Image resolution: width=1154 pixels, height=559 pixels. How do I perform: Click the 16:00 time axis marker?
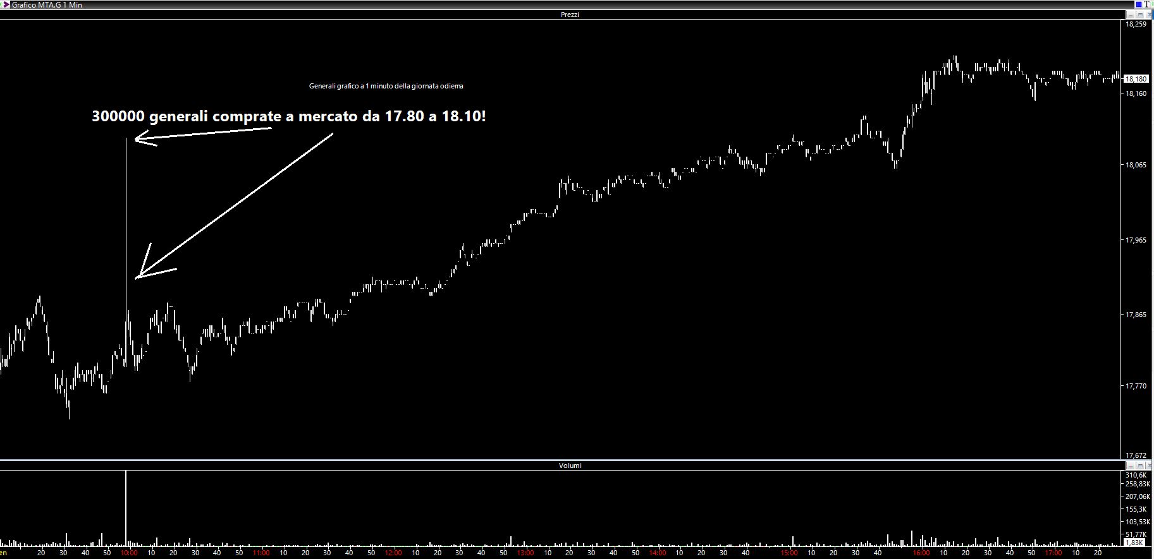tap(921, 553)
